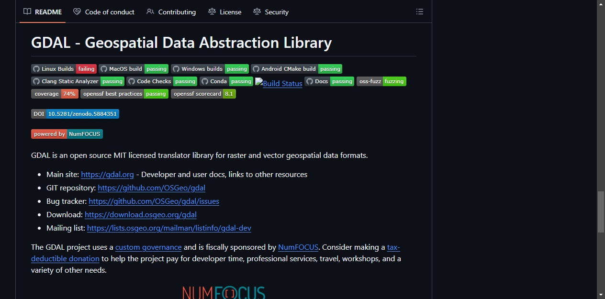Open the oss-fuzz fuzzing badge
The height and width of the screenshot is (299, 605).
pyautogui.click(x=381, y=81)
